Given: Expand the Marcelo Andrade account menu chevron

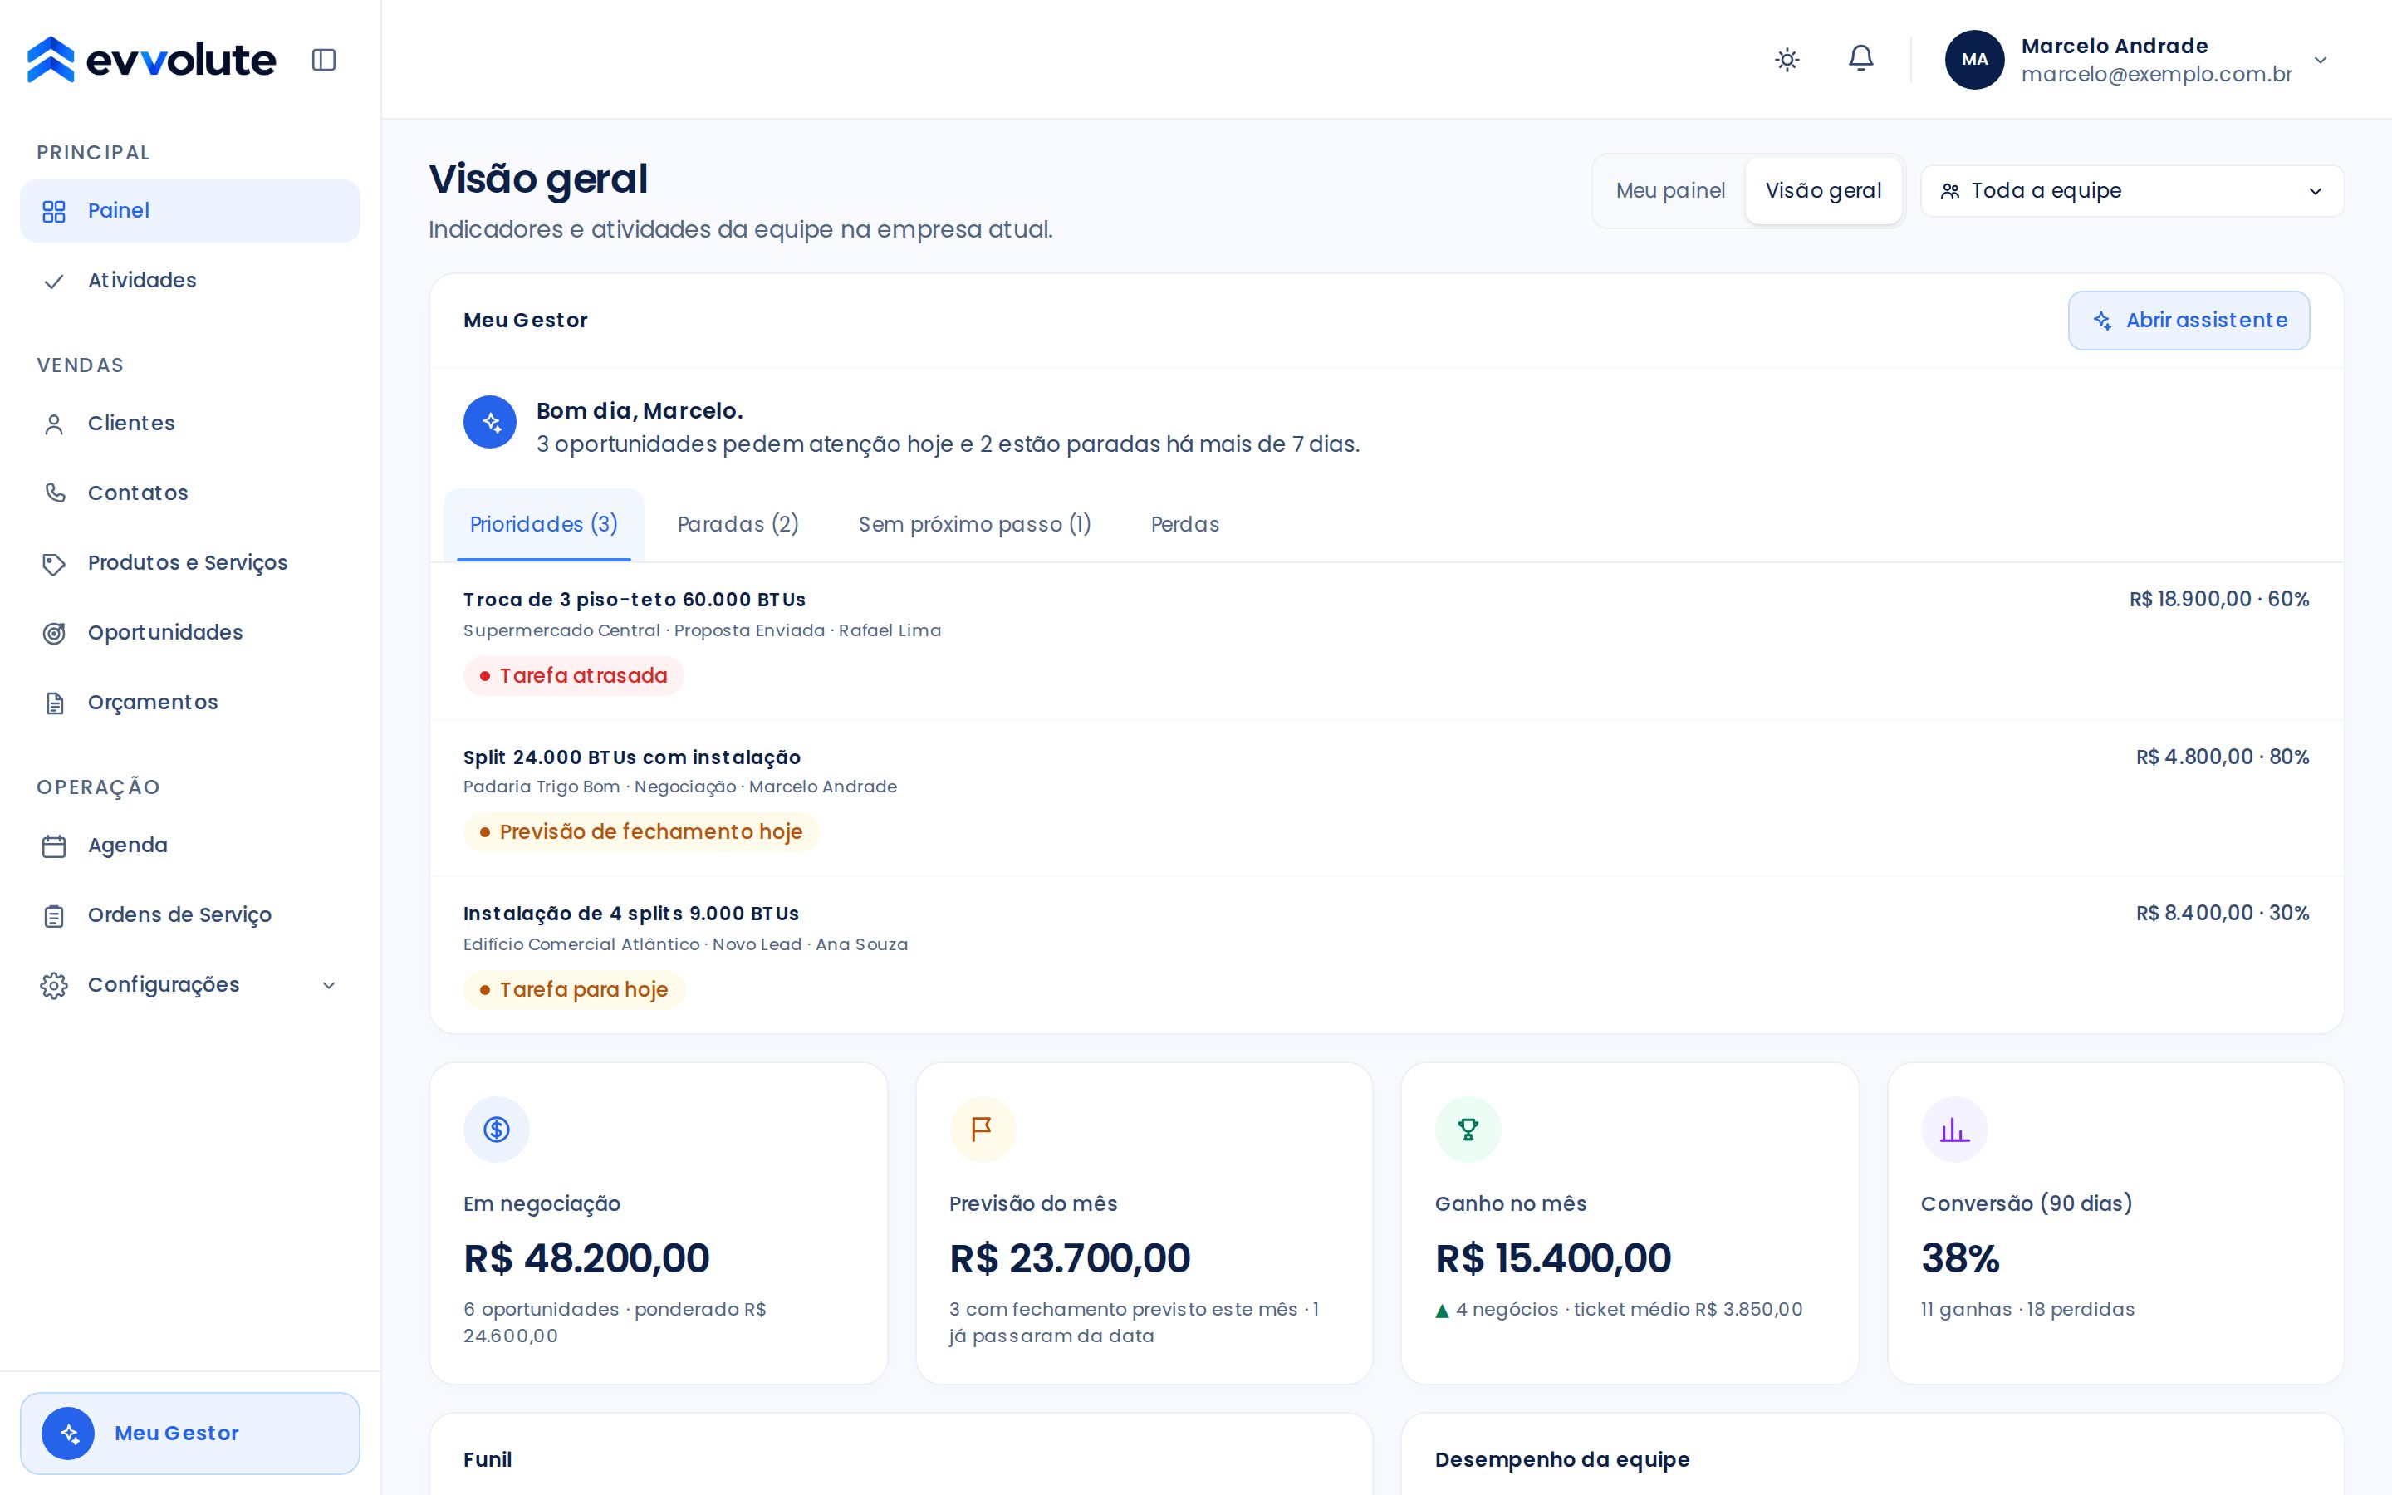Looking at the screenshot, I should pos(2321,59).
